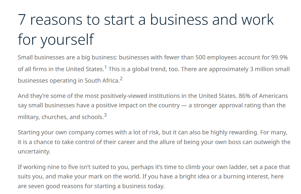Click 'military, churches, and schools' text
301x194 pixels.
click(x=60, y=117)
